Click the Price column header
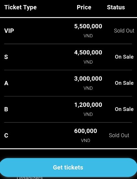Image resolution: width=137 pixels, height=179 pixels. [84, 7]
